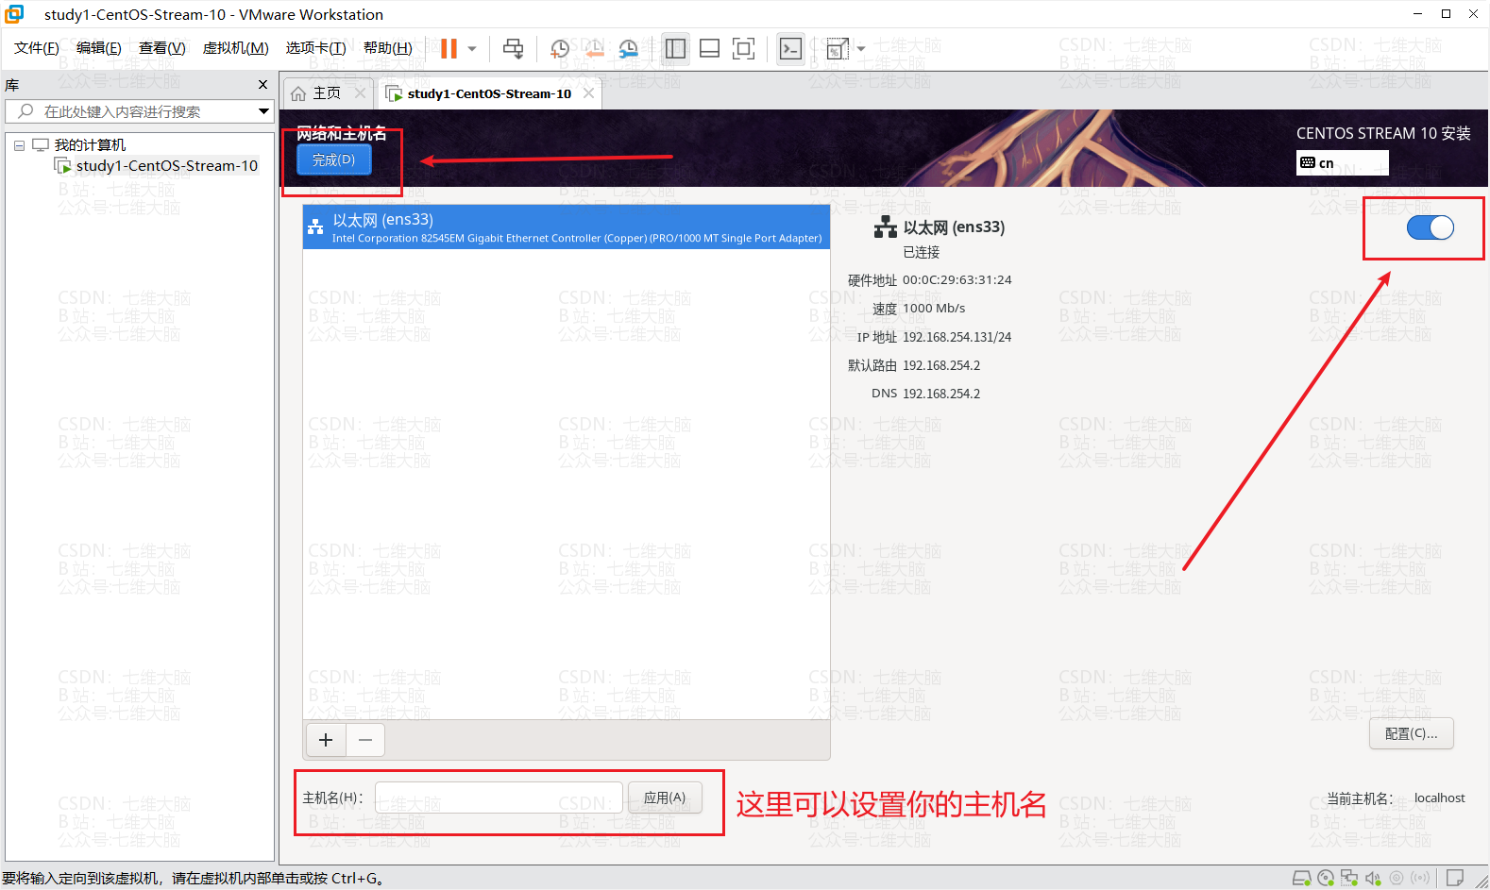Viewport: 1490px width, 890px height.
Task: Toggle the ens33 Ethernet connection switch
Action: tap(1430, 227)
